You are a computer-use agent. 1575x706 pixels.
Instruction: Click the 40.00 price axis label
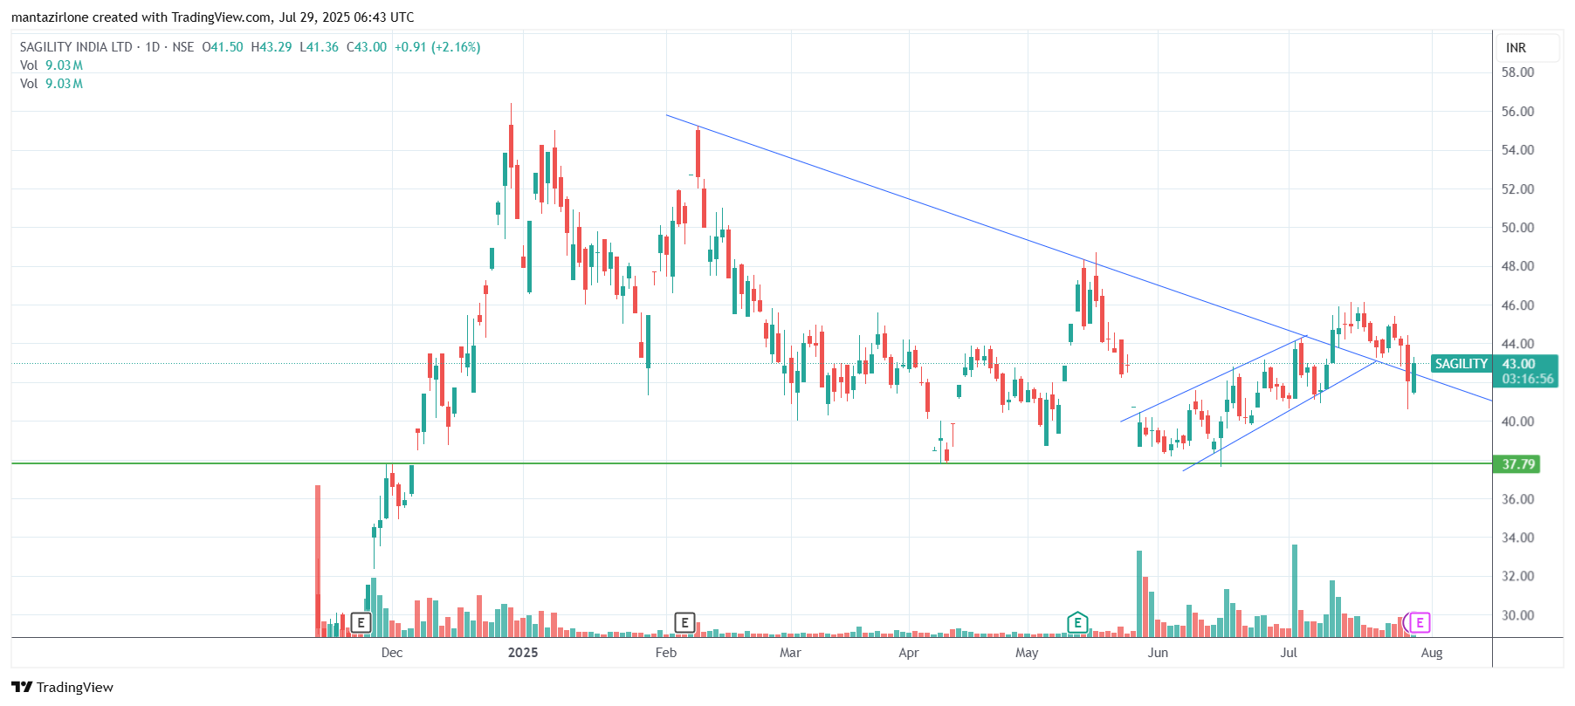point(1517,422)
